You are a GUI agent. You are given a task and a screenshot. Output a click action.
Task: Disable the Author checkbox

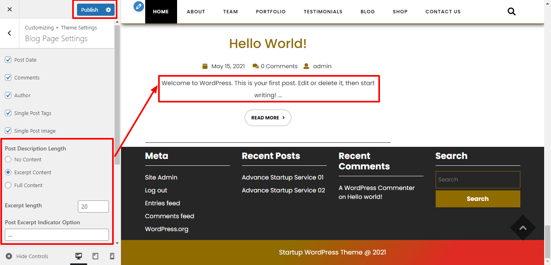pos(8,95)
